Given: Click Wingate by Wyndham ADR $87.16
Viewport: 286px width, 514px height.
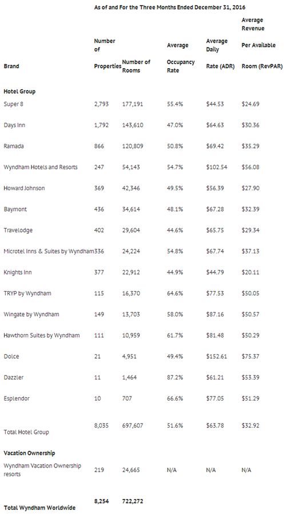Looking at the screenshot, I should click(215, 314).
